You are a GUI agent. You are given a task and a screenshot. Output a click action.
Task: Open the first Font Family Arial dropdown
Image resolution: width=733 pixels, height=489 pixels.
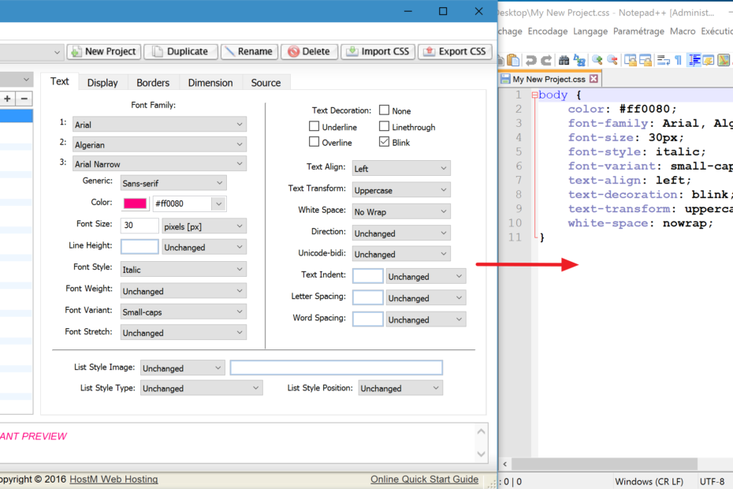158,125
